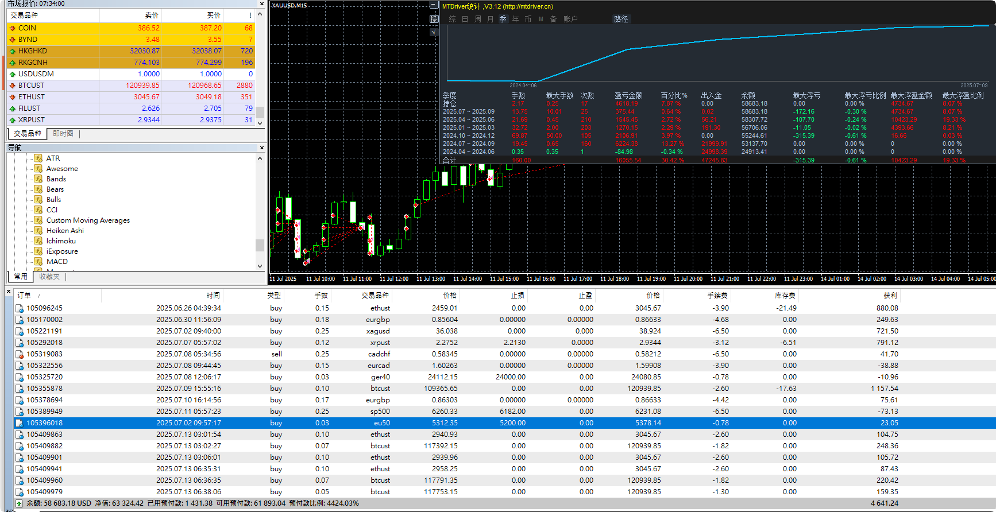Click the order icon for order 105409979
The image size is (996, 512).
tap(20, 492)
